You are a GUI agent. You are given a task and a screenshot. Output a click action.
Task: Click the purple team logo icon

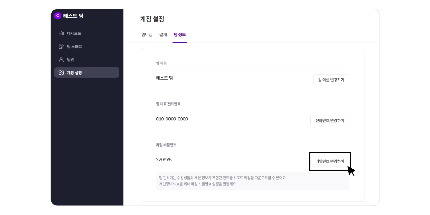pyautogui.click(x=58, y=16)
